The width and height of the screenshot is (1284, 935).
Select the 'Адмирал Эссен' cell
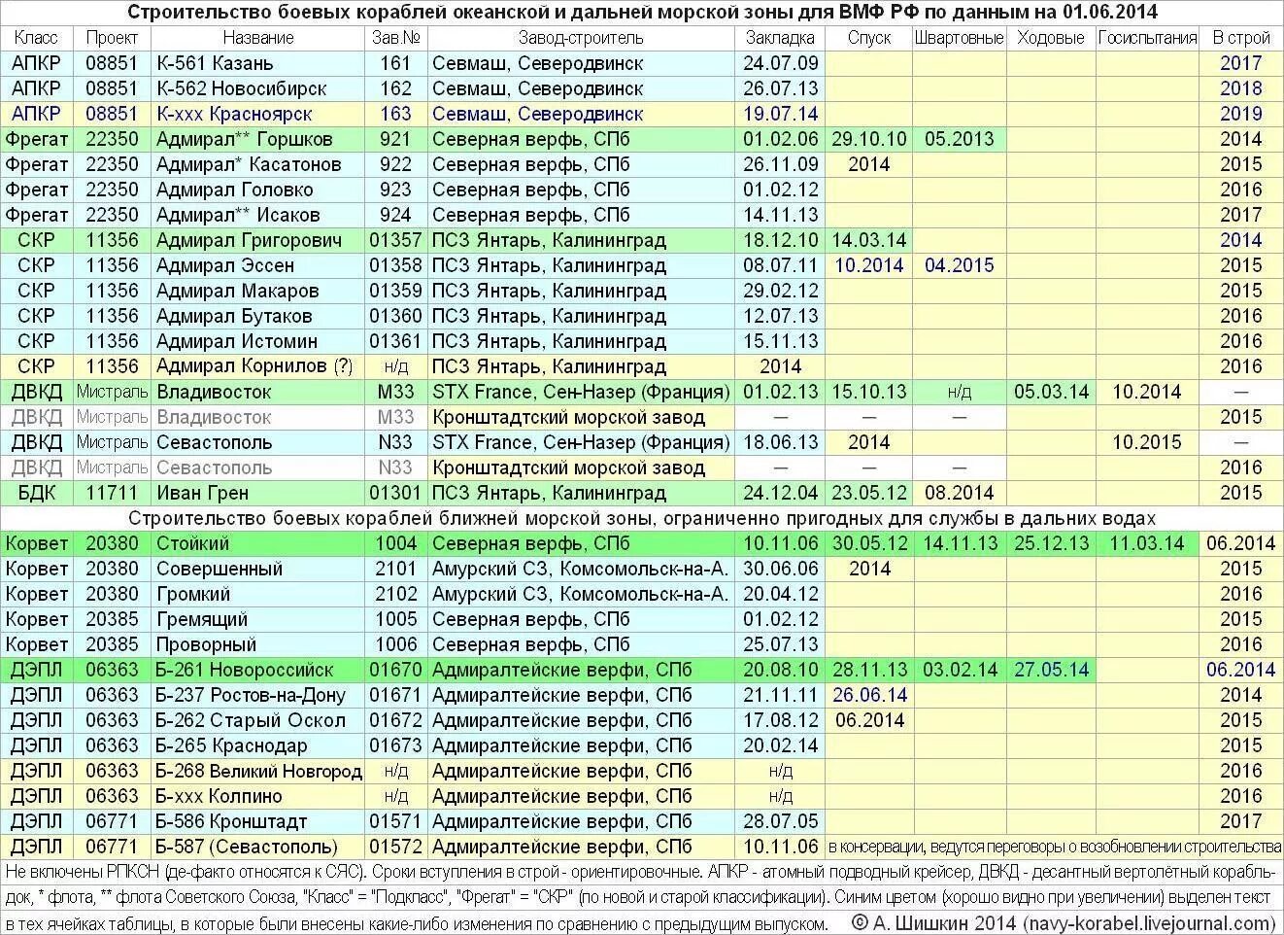(258, 265)
